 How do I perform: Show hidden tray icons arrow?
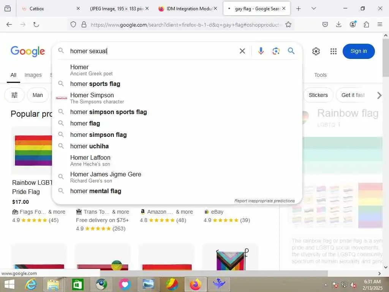(326, 285)
